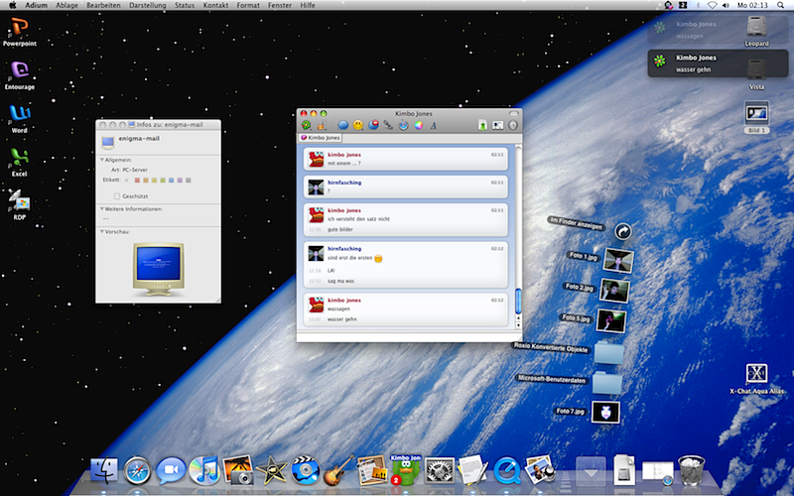Screen dimensions: 794x496
Task: Open X-Chat Aqua Alias on desktop
Action: click(756, 379)
